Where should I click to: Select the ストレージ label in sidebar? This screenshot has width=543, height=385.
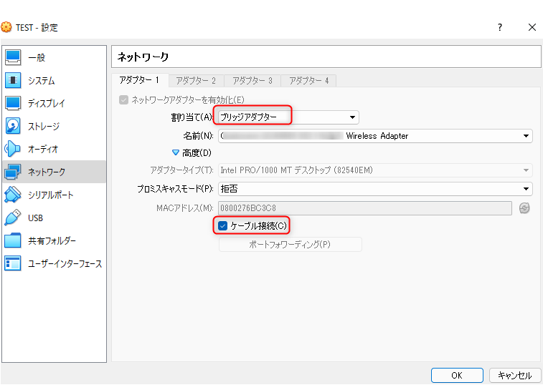tap(44, 126)
